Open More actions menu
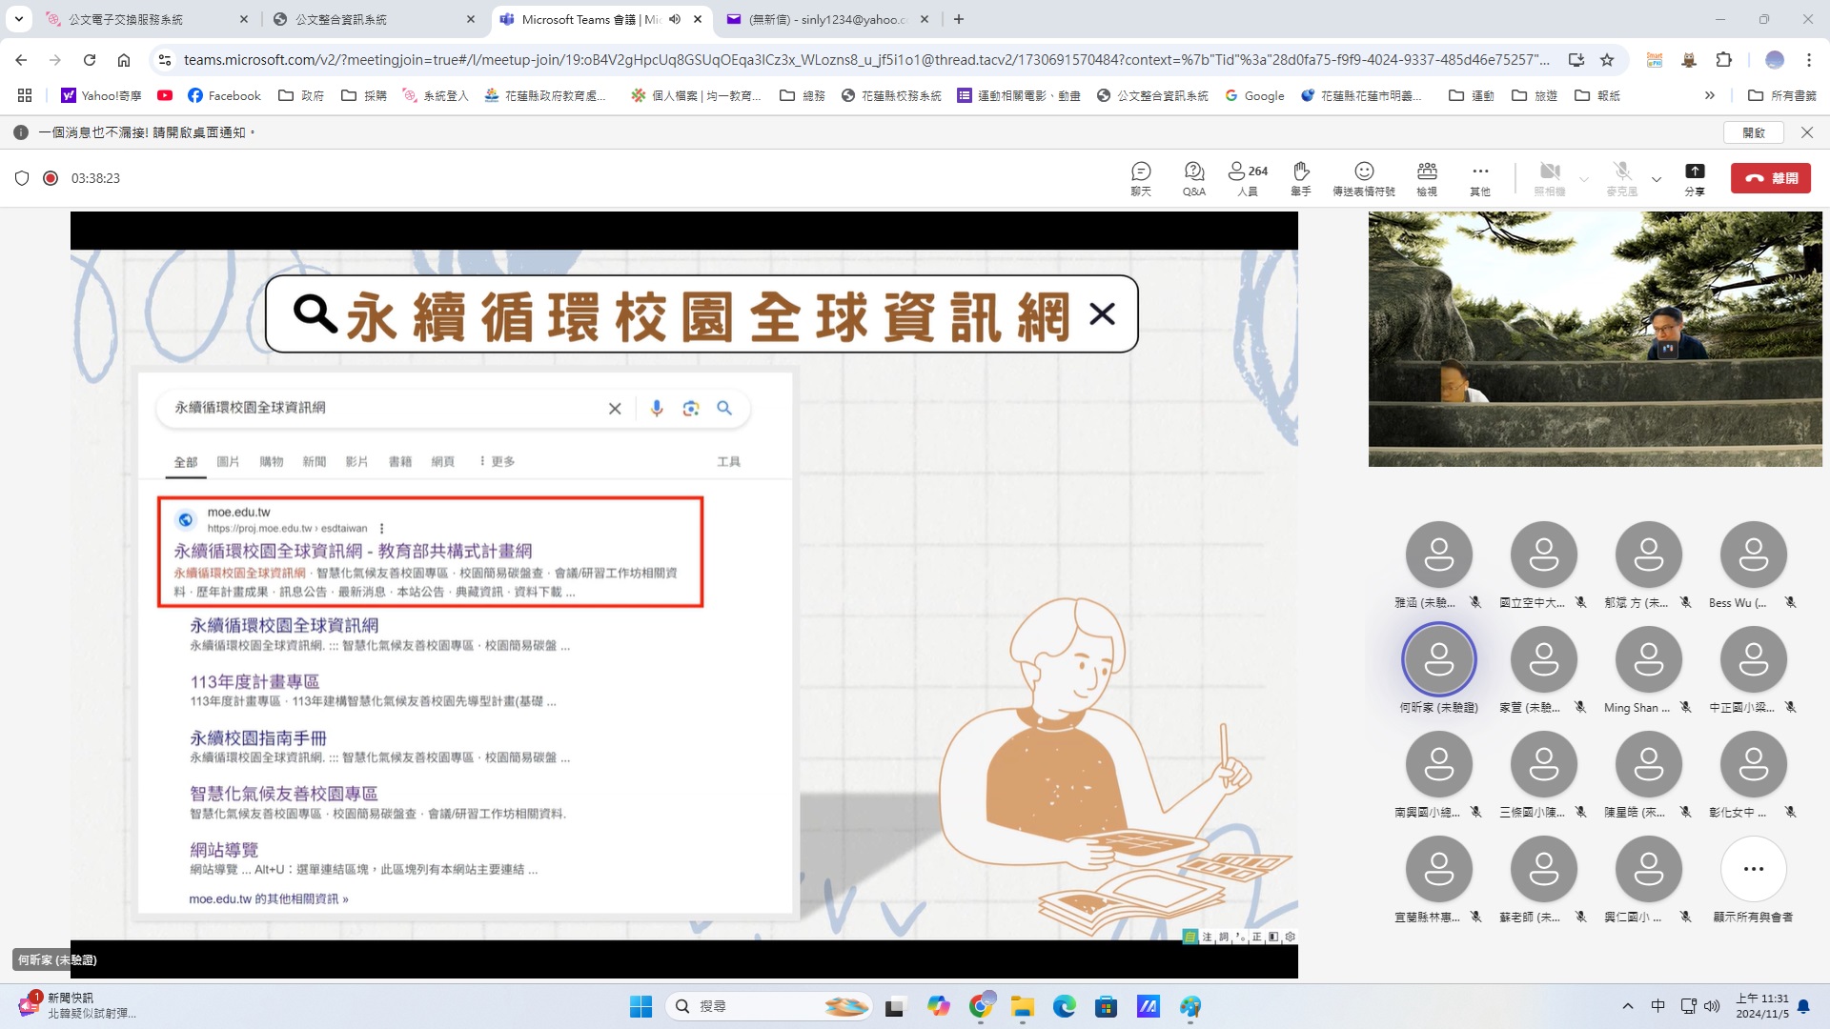Viewport: 1830px width, 1029px height. [x=1479, y=177]
